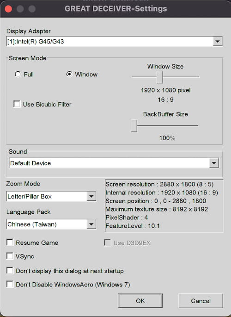Screen dimensions: 231x317
Task: Click the OK button
Action: pos(140,301)
